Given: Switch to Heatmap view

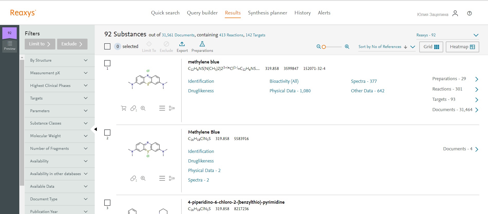Looking at the screenshot, I should (462, 47).
